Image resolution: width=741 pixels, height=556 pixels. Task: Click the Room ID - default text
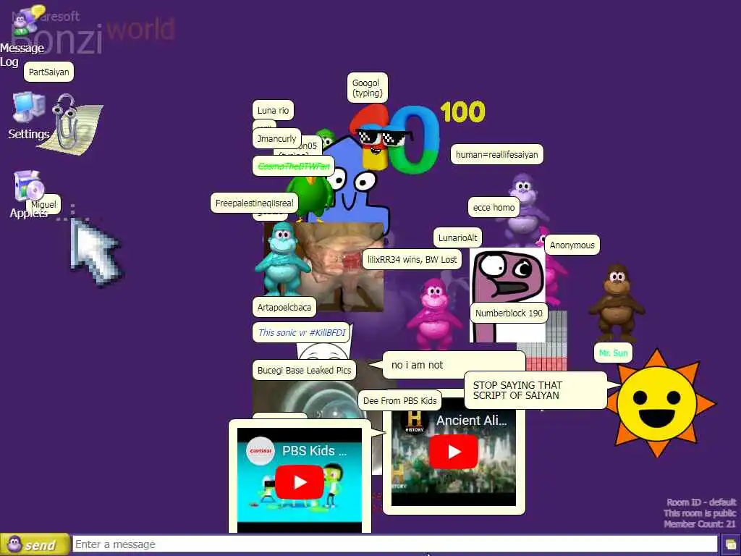(701, 502)
